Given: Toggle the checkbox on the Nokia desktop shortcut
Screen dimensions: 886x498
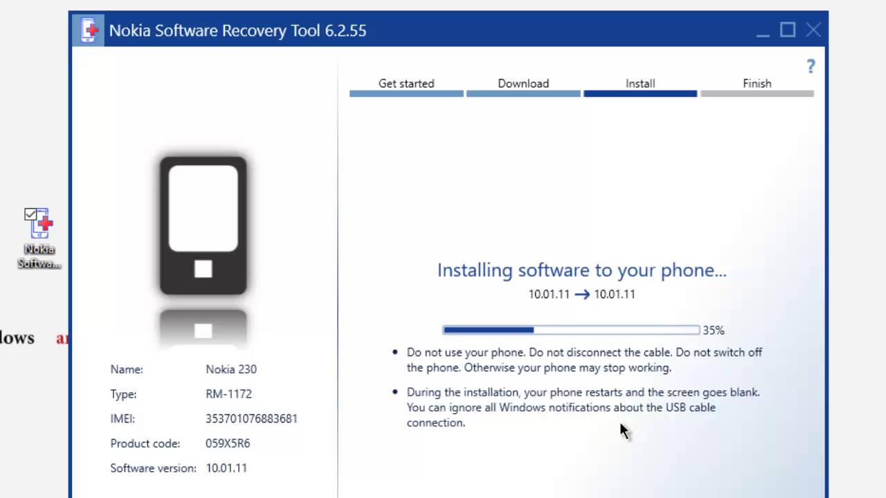Looking at the screenshot, I should click(x=30, y=214).
